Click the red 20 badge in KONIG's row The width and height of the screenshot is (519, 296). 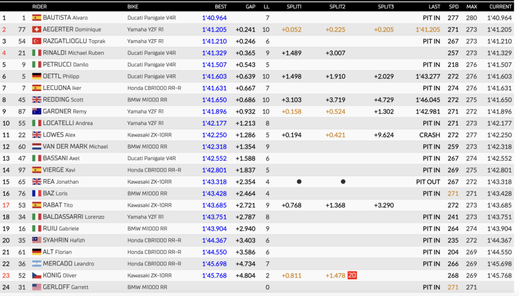(352, 275)
